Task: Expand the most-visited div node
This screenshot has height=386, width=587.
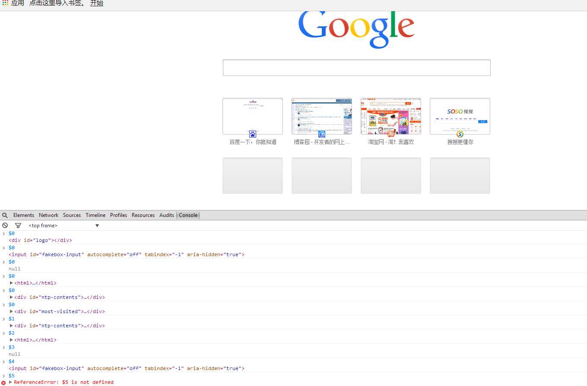Action: pyautogui.click(x=11, y=311)
